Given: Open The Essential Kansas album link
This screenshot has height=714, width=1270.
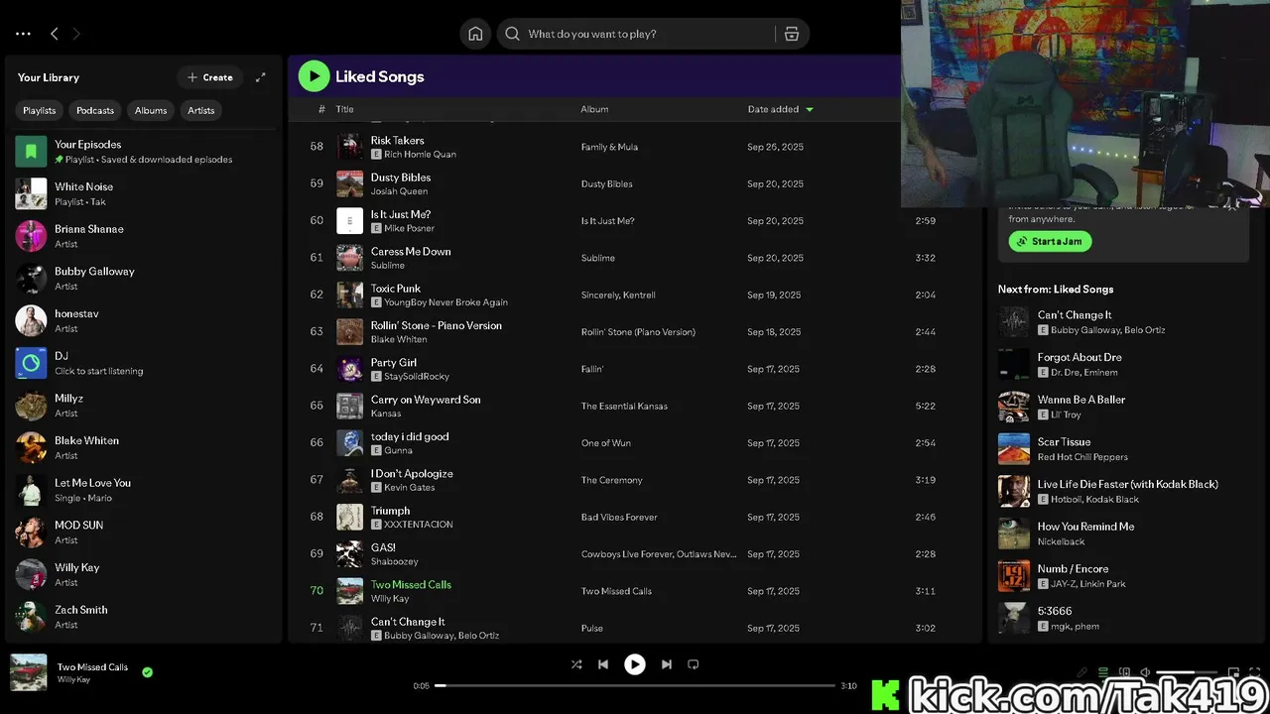Looking at the screenshot, I should tap(624, 407).
